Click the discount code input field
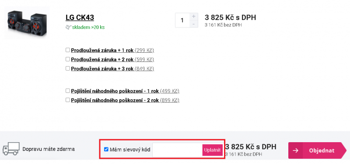Viewport: 350px width, 164px height. (178, 150)
